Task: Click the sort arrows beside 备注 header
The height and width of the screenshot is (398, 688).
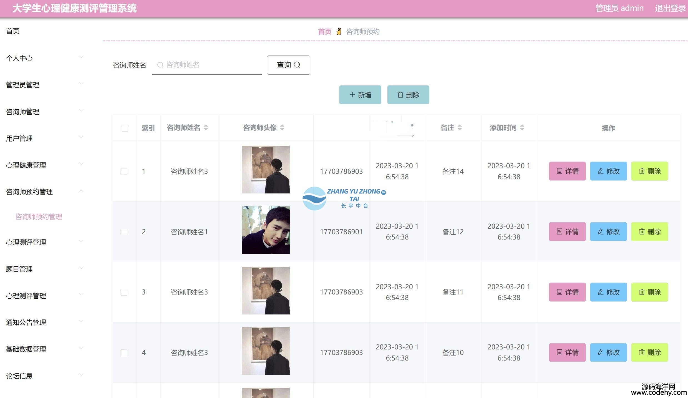Action: pos(460,128)
